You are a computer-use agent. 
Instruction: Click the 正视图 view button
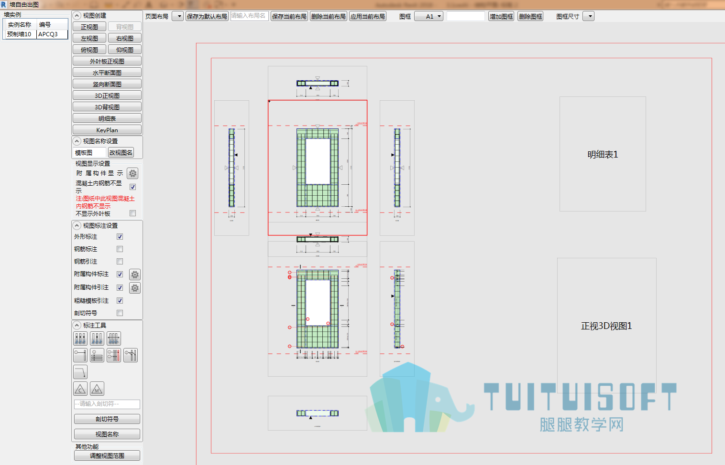point(89,27)
